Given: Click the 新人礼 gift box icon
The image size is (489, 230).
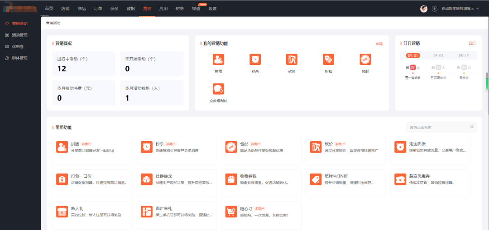Looking at the screenshot, I should (62, 212).
